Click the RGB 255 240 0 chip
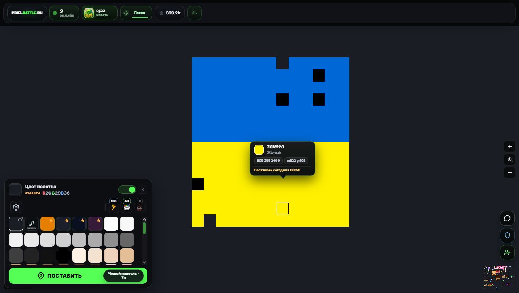Image resolution: width=519 pixels, height=293 pixels. (x=268, y=161)
